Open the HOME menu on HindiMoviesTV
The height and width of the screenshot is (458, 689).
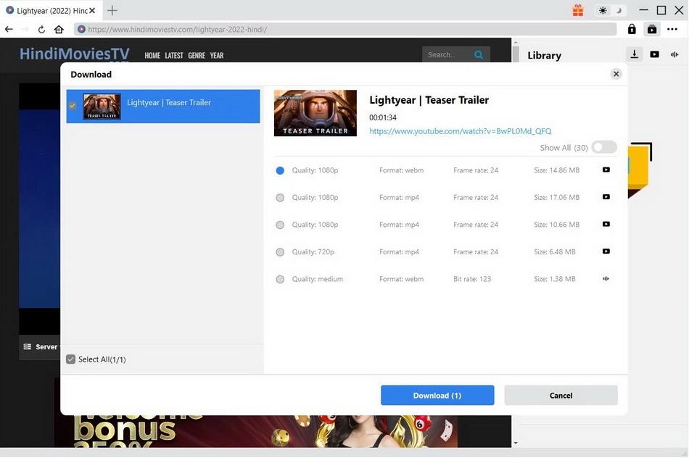pyautogui.click(x=152, y=55)
